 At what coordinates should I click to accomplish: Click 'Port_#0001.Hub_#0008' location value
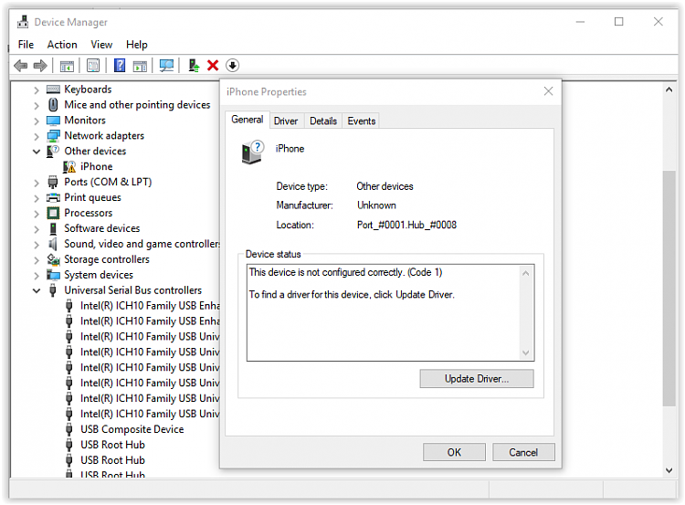coord(406,225)
